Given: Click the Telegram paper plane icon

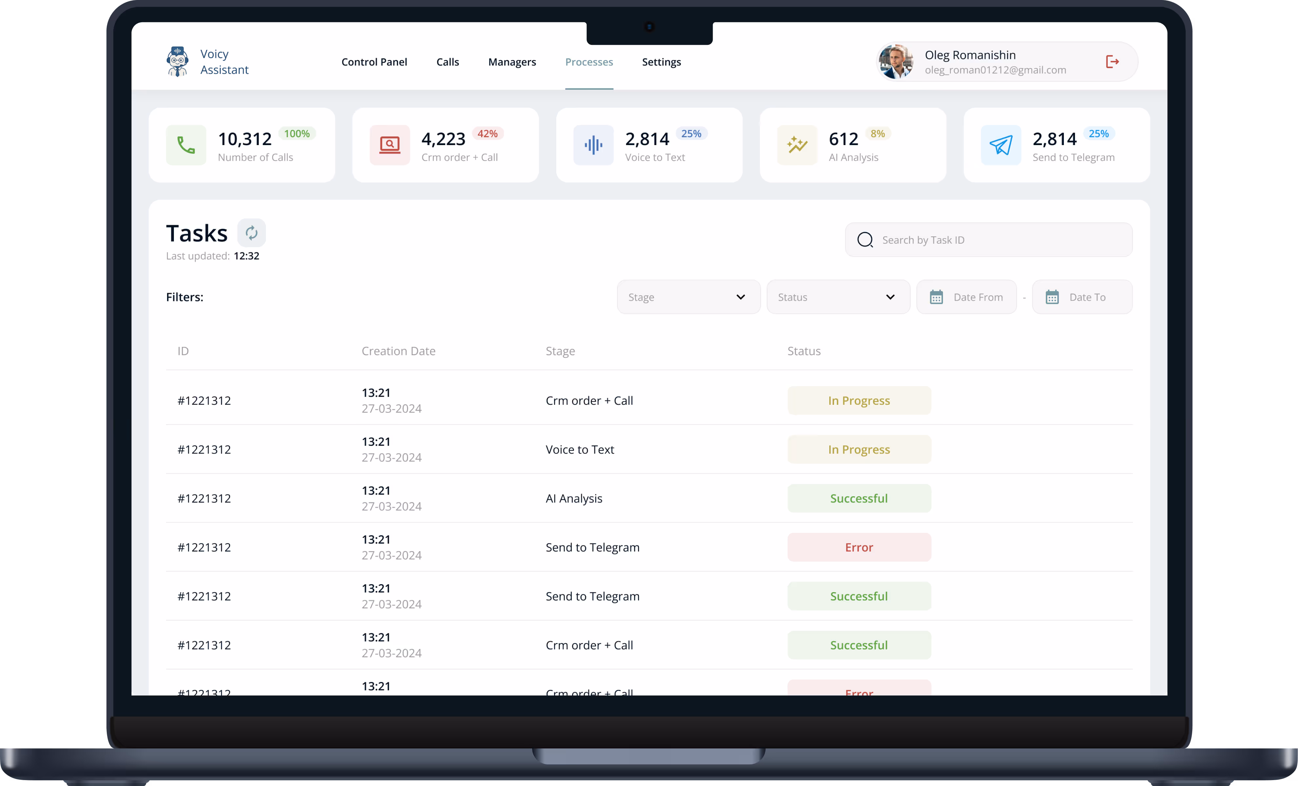Looking at the screenshot, I should coord(1000,145).
